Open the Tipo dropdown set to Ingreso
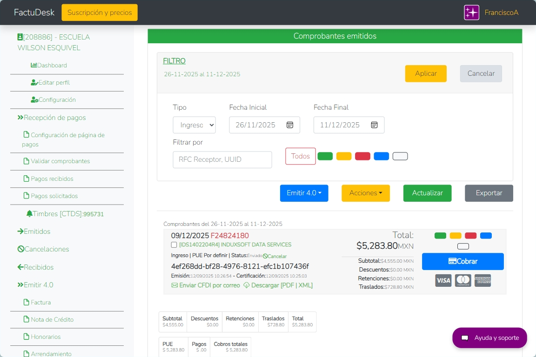 point(194,125)
